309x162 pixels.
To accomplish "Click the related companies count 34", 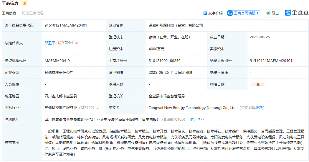I will point(77,43).
